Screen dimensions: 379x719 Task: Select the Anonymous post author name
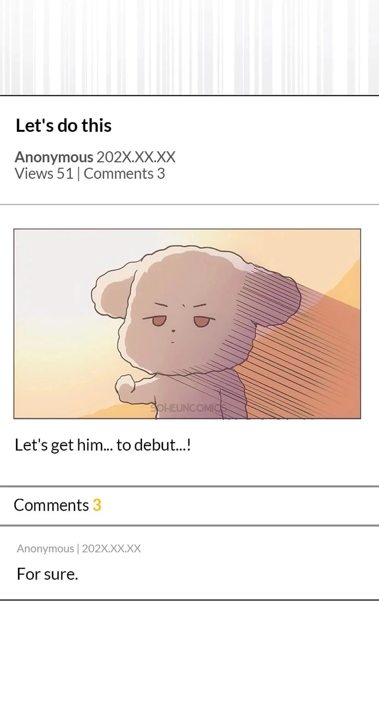coord(54,157)
